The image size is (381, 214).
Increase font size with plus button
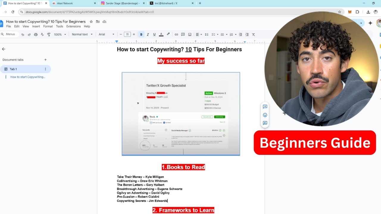click(134, 34)
